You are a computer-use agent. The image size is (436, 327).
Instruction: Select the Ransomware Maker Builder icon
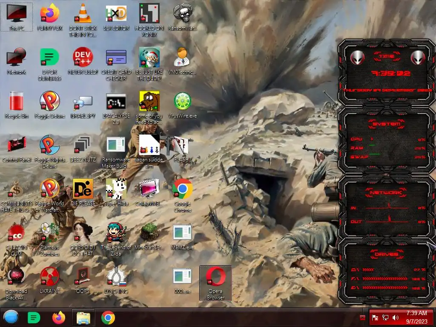tap(116, 152)
